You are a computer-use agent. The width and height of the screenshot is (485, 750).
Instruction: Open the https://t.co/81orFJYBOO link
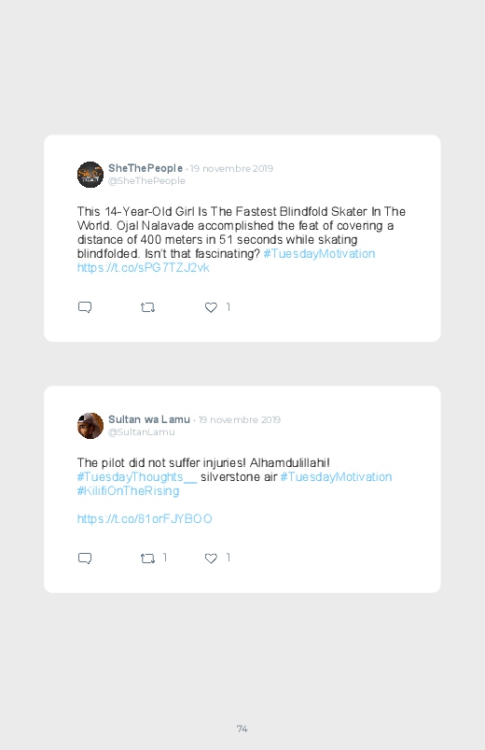pyautogui.click(x=145, y=518)
